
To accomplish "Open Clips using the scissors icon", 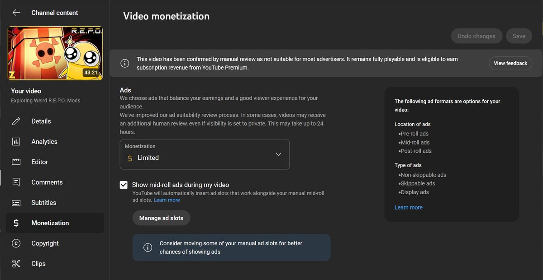I will click(17, 263).
